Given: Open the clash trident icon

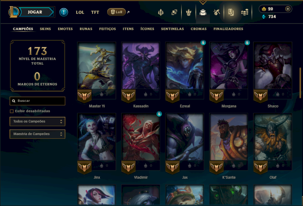Looking at the screenshot, I should (x=161, y=12).
